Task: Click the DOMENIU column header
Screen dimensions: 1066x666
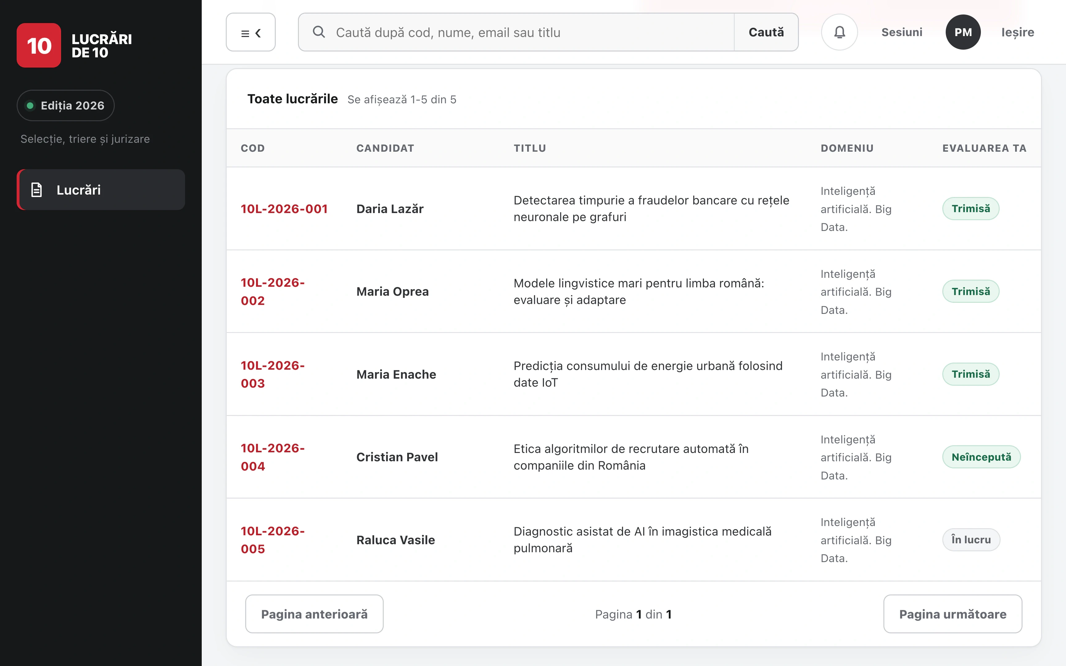Action: tap(847, 148)
